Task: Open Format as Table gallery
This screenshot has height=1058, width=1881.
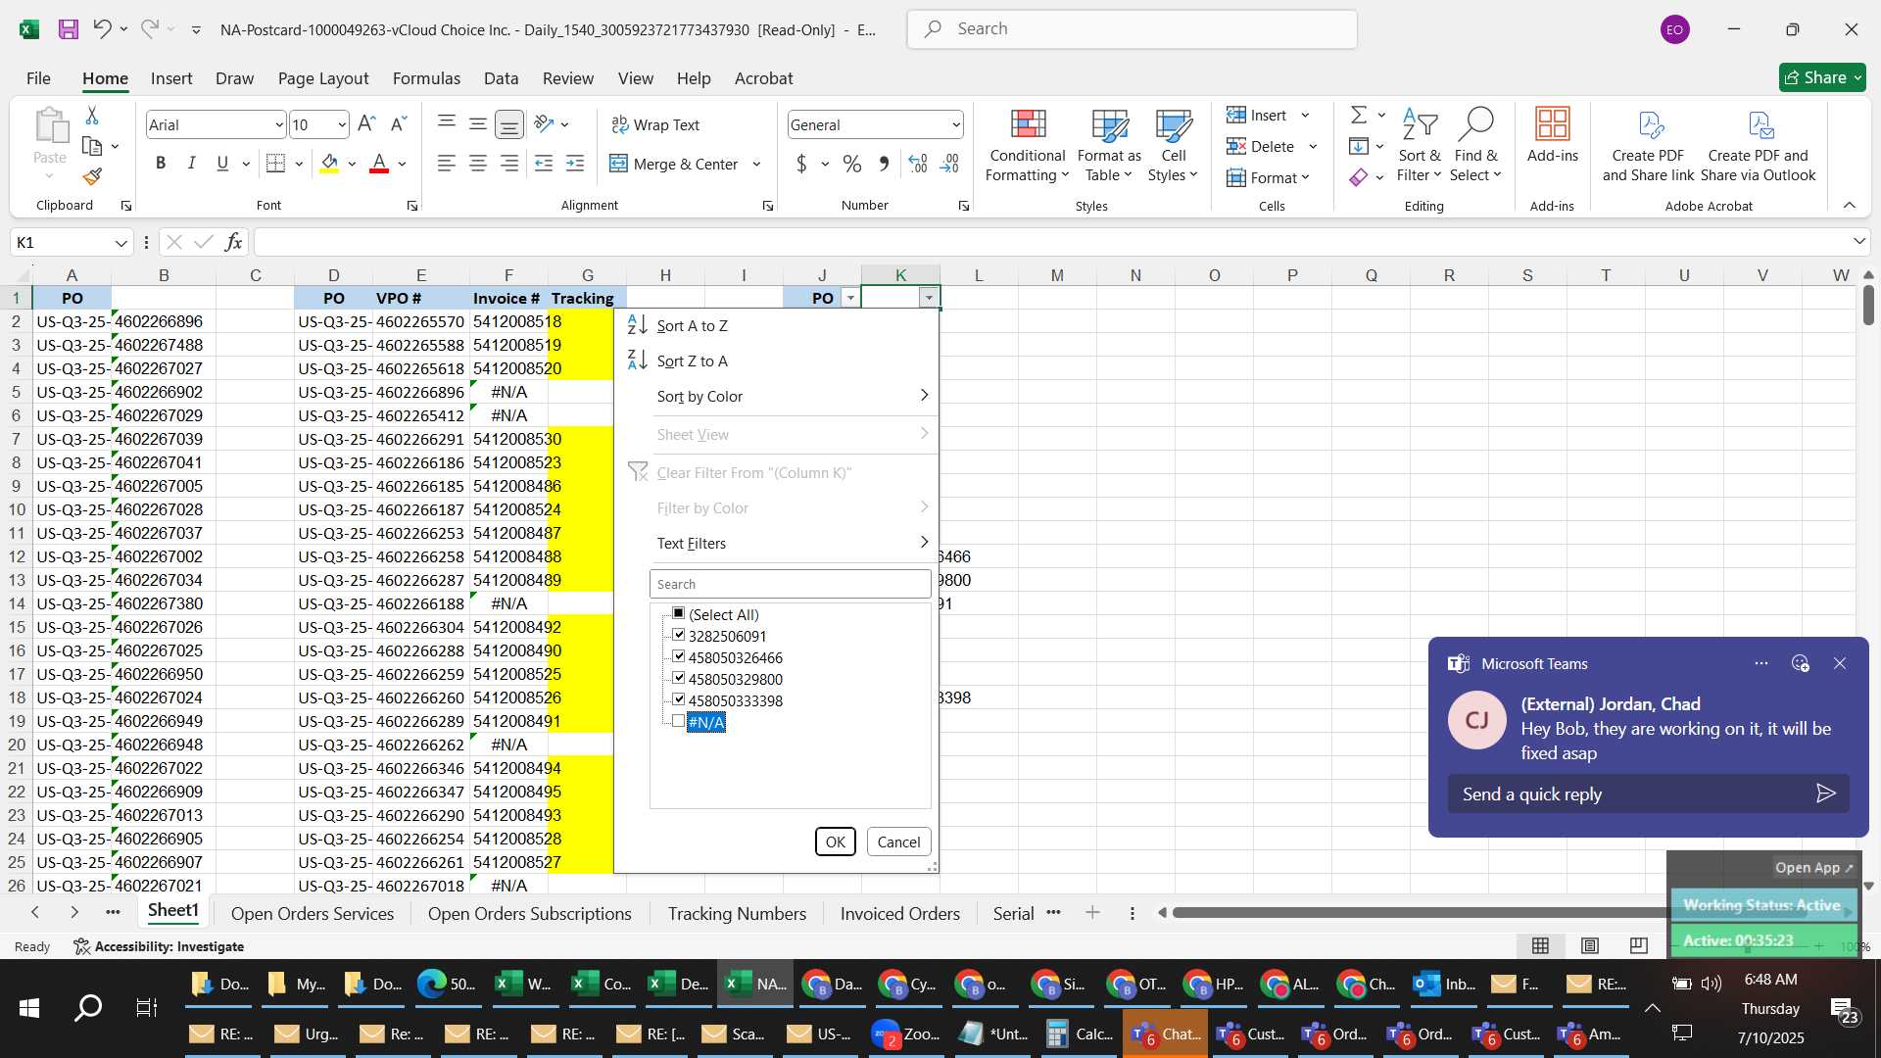Action: click(1109, 145)
